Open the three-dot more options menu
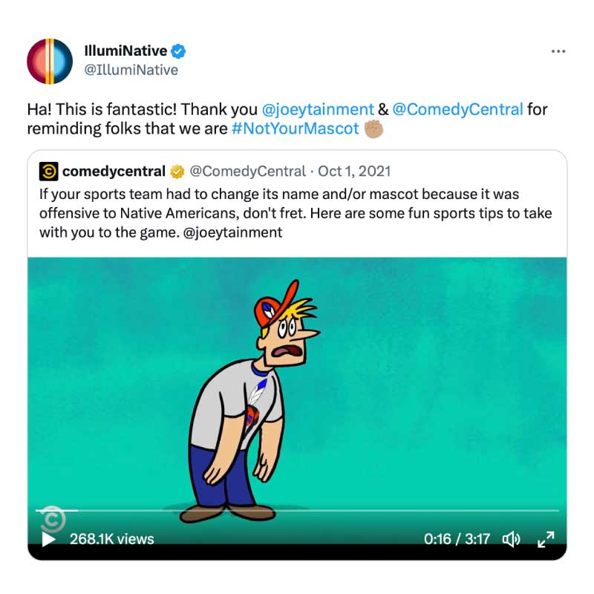This screenshot has height=594, width=594. pos(558,51)
